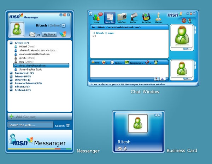Expand the Bussiness (1/2) group
212x164 pixels.
[11, 73]
